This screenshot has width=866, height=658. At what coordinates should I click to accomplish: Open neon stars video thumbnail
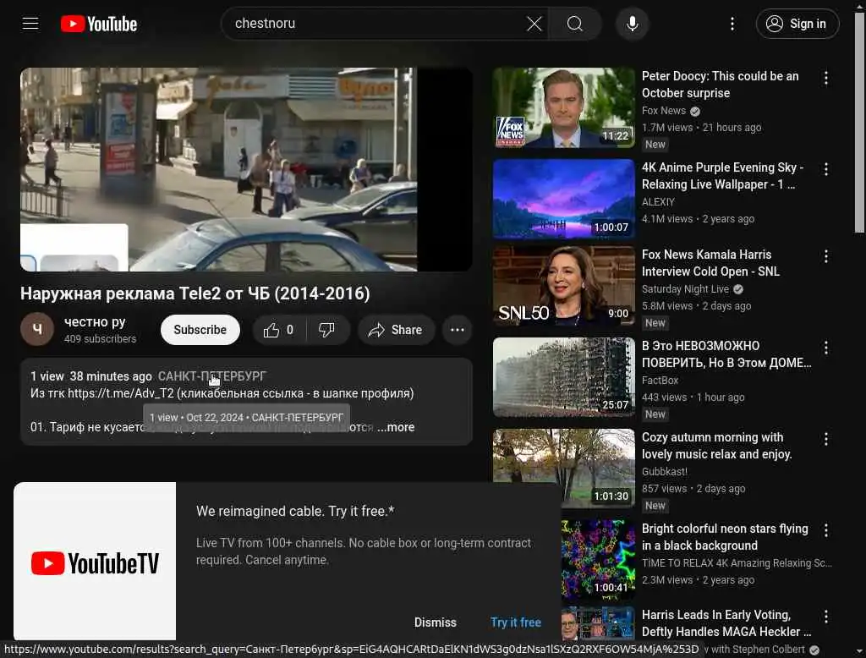click(x=598, y=560)
